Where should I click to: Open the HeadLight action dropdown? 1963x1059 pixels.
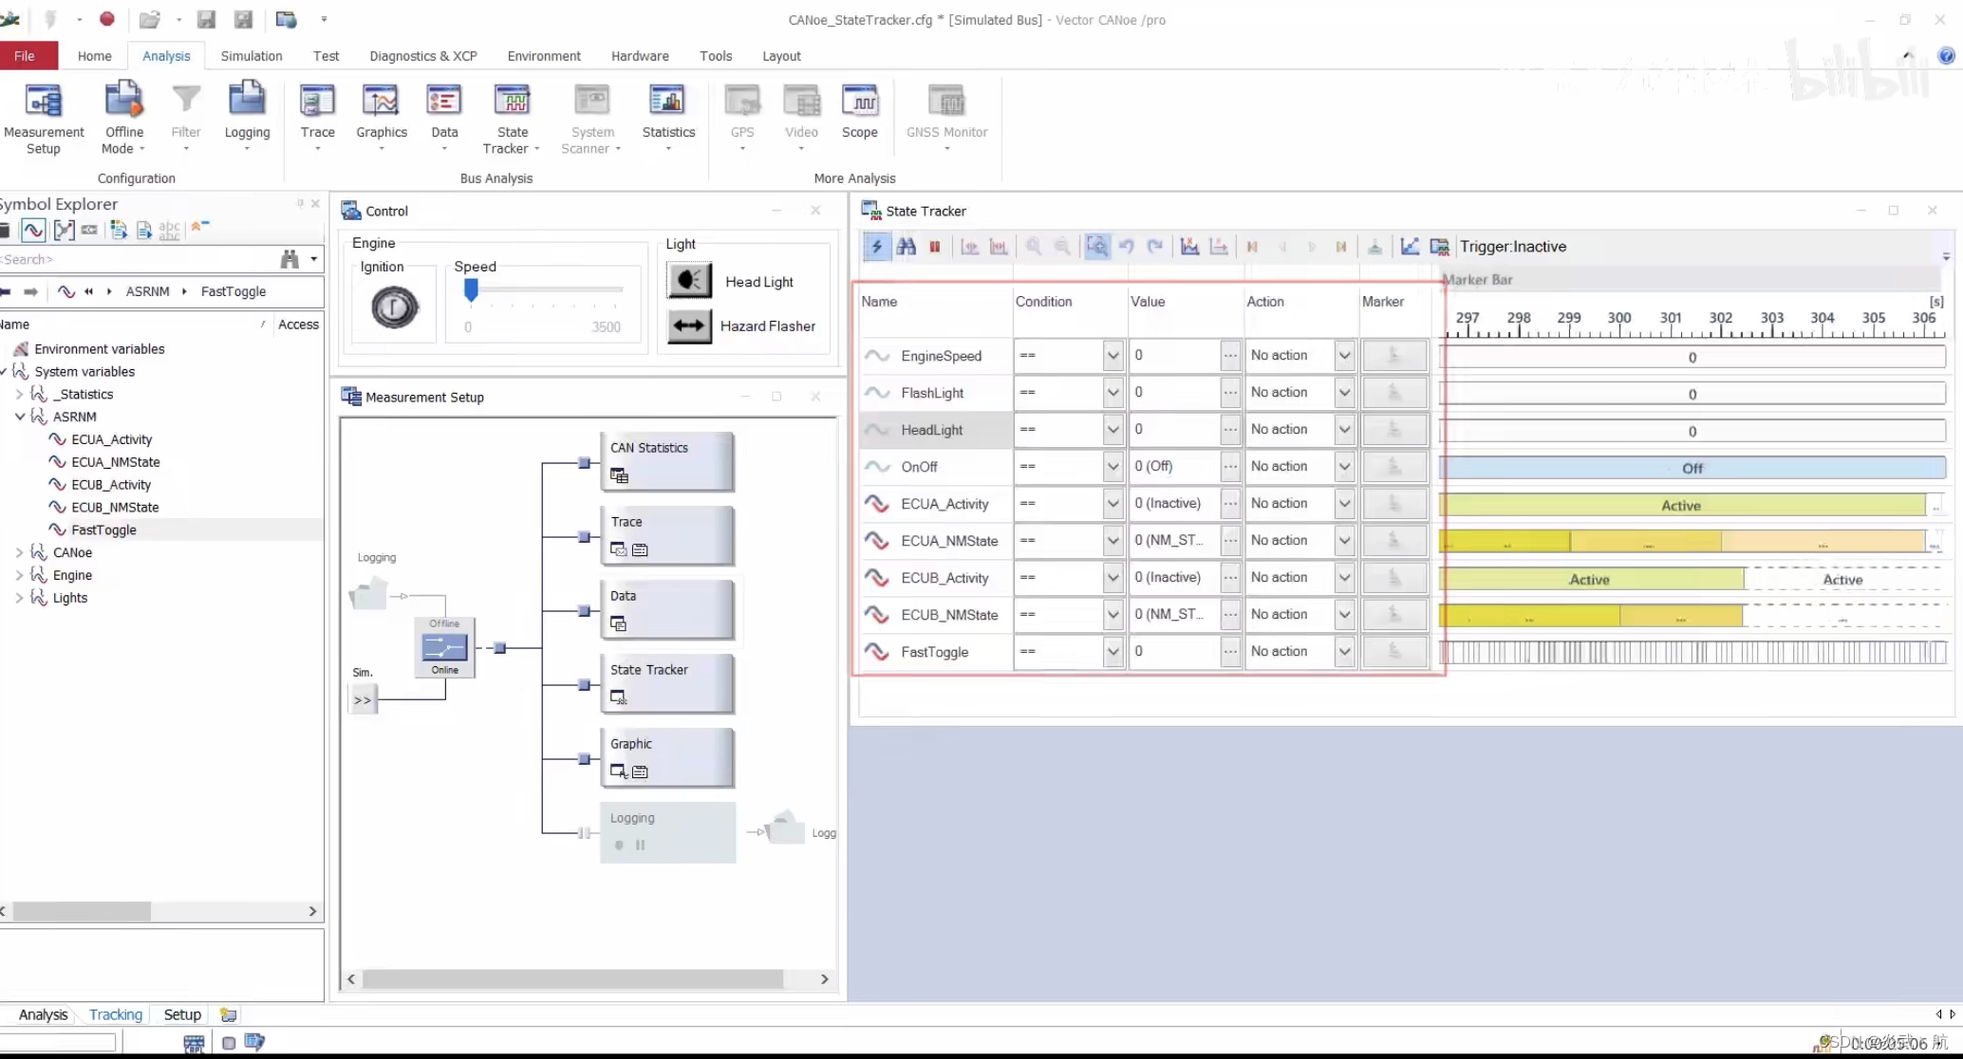1344,430
